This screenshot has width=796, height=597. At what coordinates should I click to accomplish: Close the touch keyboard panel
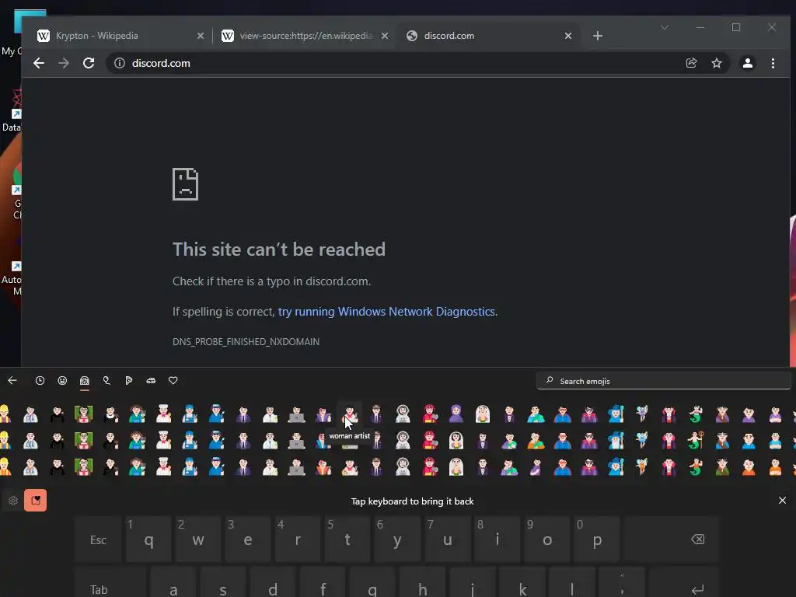click(782, 501)
